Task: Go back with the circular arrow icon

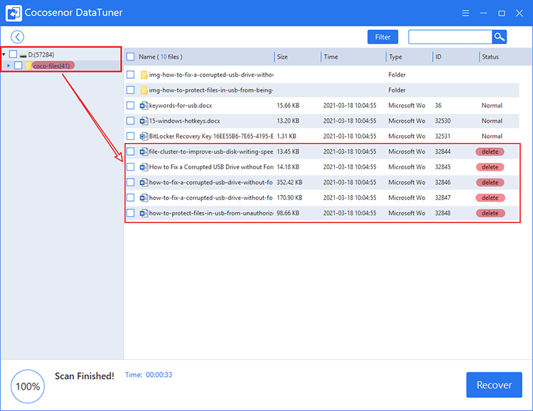Action: click(x=17, y=37)
